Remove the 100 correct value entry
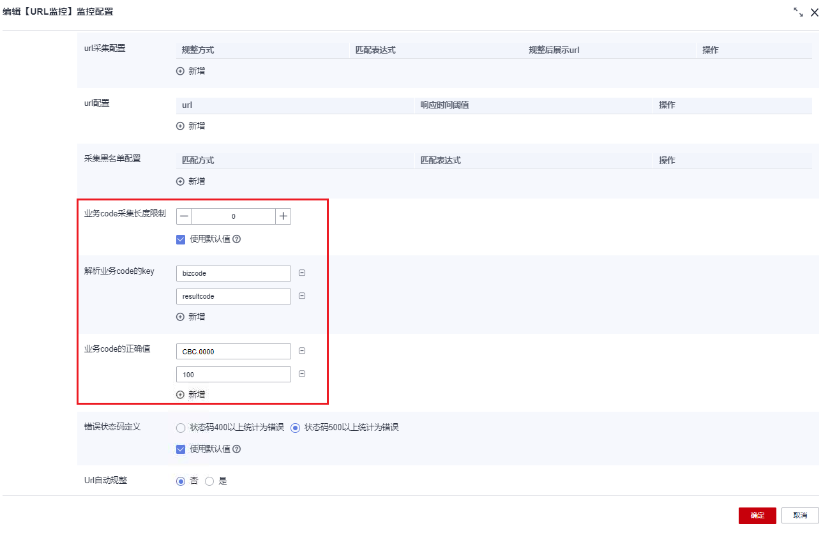The width and height of the screenshot is (830, 533). coord(302,374)
